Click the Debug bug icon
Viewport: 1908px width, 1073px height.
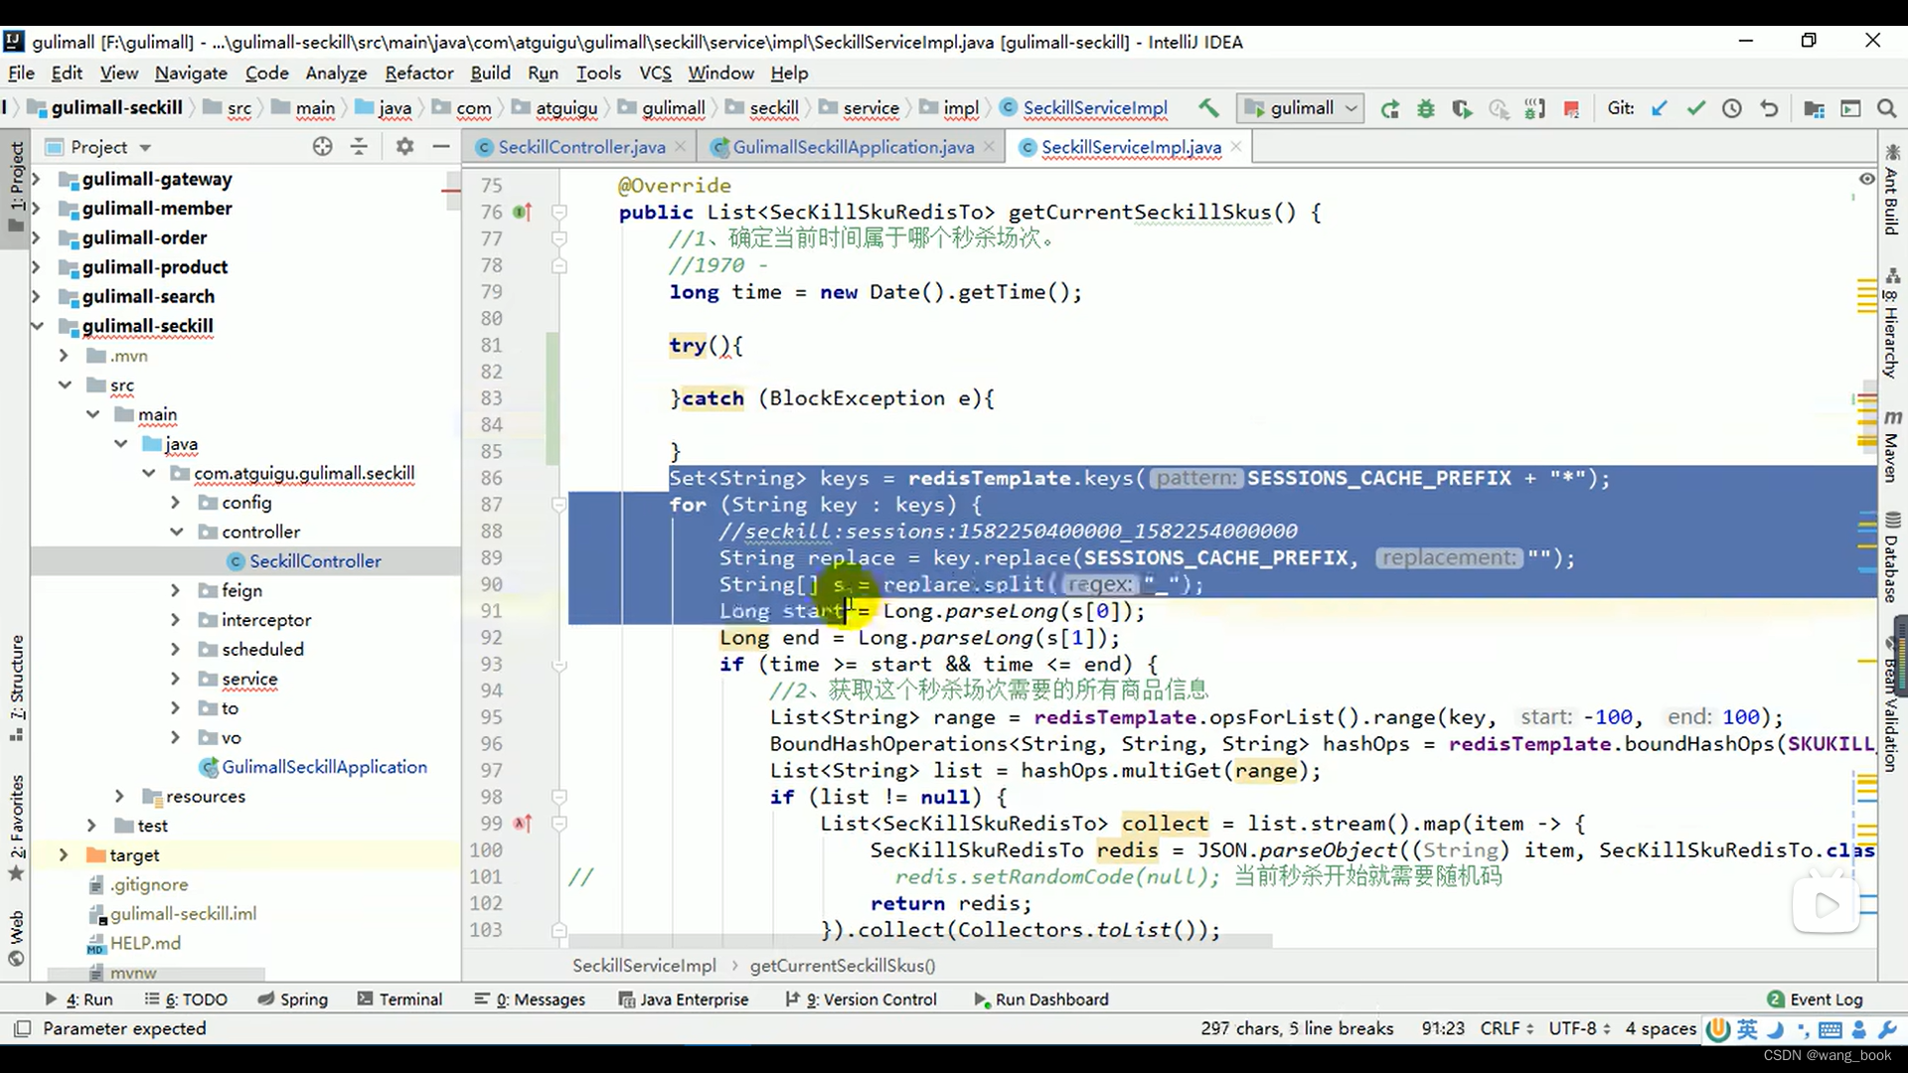pos(1426,109)
